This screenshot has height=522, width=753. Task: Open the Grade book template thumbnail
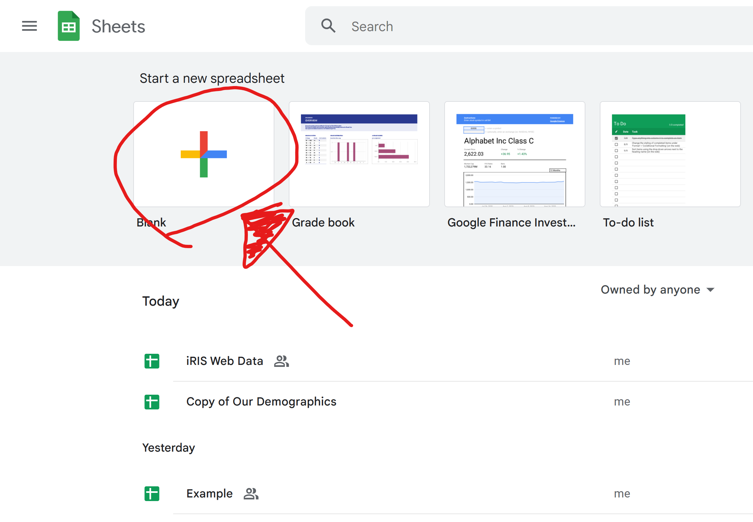359,154
